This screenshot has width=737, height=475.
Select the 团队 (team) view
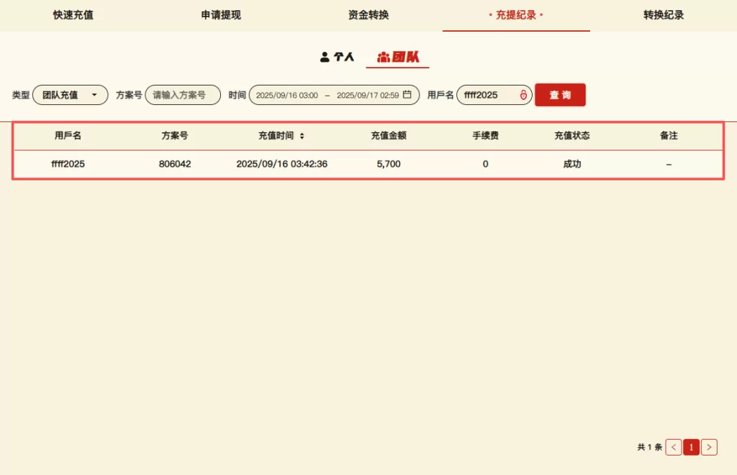coord(398,57)
